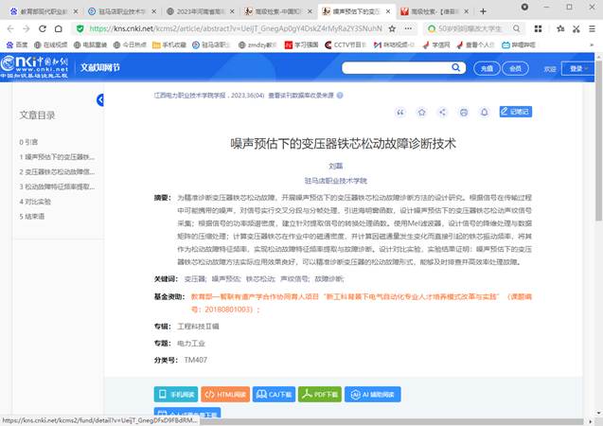Screen dimensions: 603x426
Task: Open the 学信网 bookmark
Action: point(436,45)
